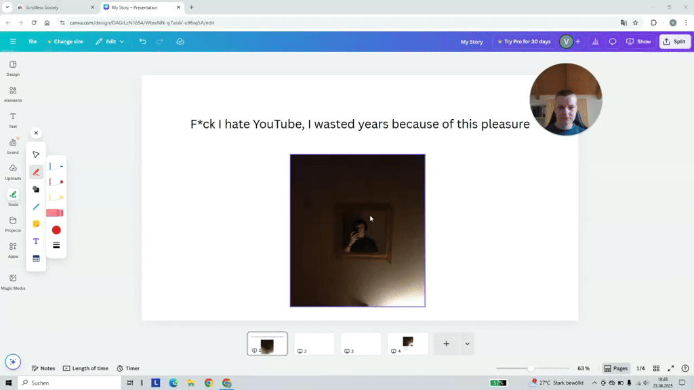This screenshot has height=390, width=694.
Task: Open the red stroke color swatch
Action: point(56,230)
